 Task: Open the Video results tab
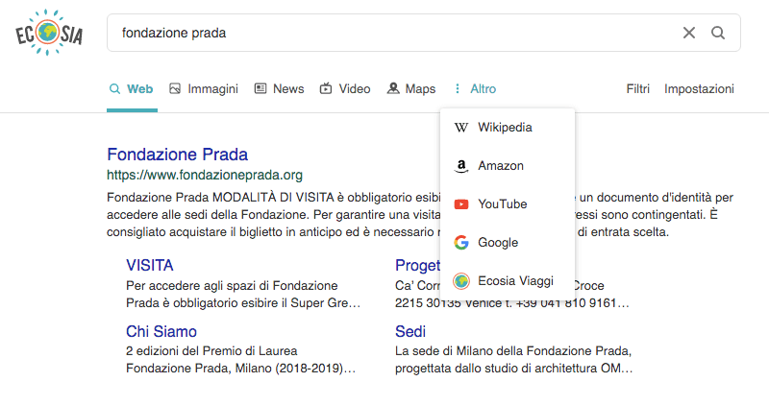345,89
